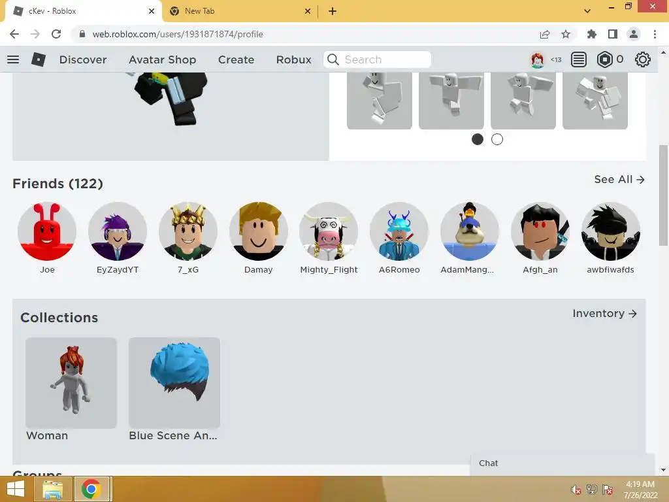Screen dimensions: 669x502
Task: Open the Chrome profile icon
Action: [634, 34]
